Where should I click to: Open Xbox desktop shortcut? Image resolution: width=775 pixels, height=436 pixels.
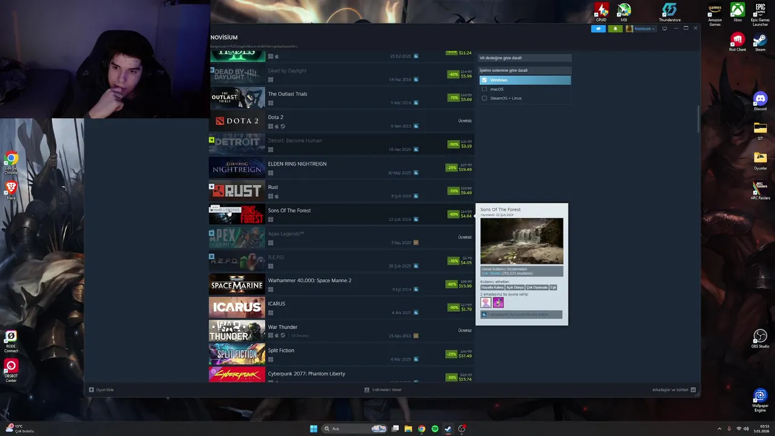(x=737, y=12)
